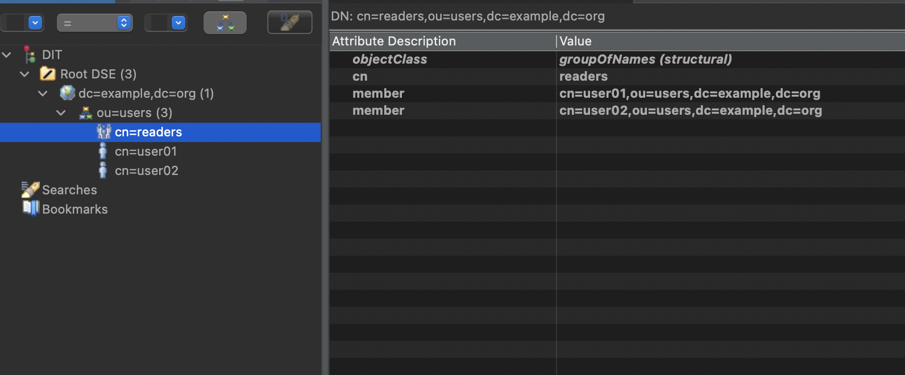Open the first filter attribute dropdown

22,23
